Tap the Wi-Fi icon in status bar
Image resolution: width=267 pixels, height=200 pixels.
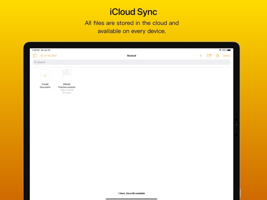[220, 50]
